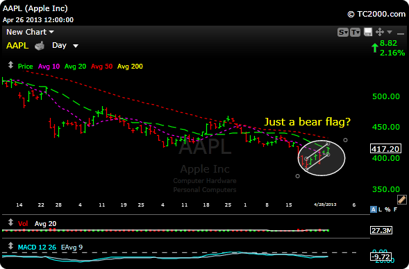
Task: Click the 400.00 price axis label
Action: [x=386, y=158]
